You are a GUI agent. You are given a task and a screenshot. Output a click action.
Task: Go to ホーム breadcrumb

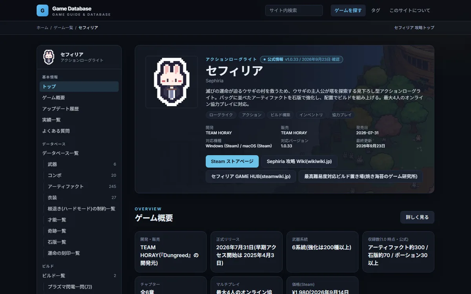pos(42,28)
